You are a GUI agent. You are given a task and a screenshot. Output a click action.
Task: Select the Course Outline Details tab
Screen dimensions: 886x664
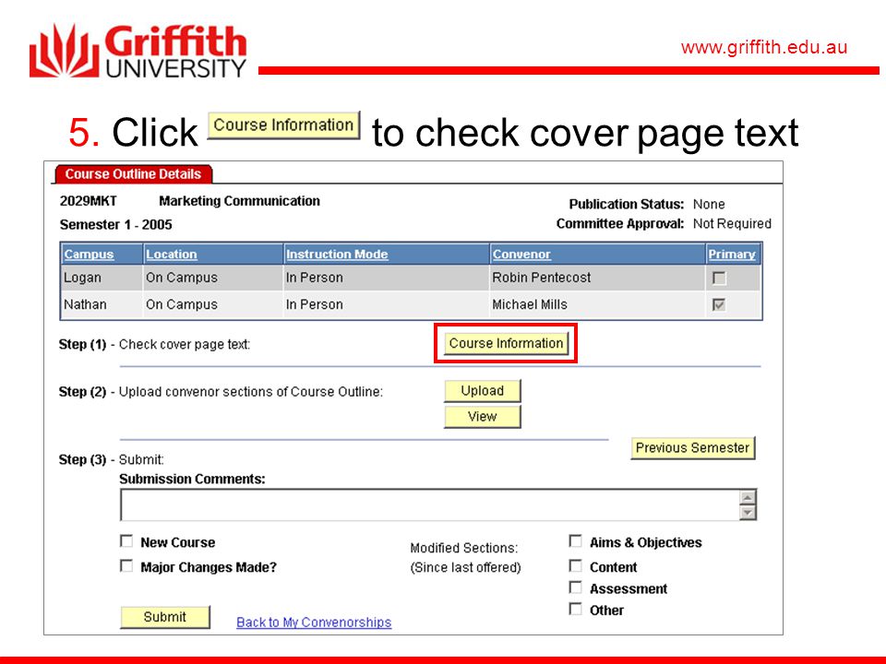(x=133, y=174)
